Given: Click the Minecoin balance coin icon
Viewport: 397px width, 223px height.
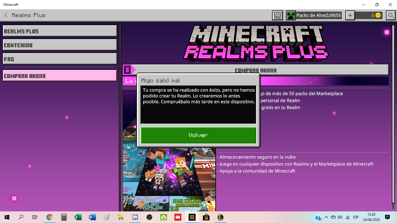Looking at the screenshot, I should coord(378,15).
